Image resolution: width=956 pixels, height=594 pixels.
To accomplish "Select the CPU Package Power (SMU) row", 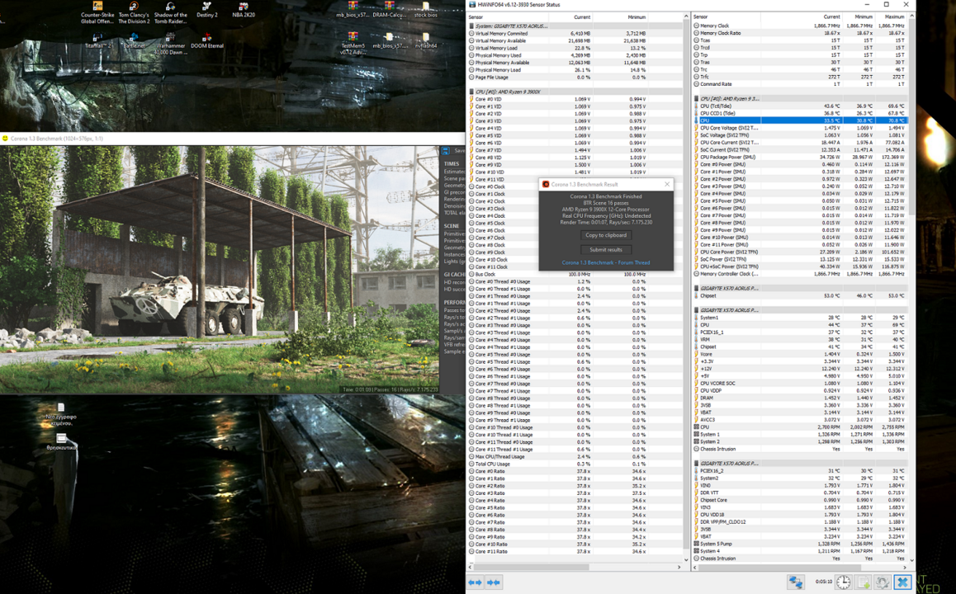I will 801,158.
